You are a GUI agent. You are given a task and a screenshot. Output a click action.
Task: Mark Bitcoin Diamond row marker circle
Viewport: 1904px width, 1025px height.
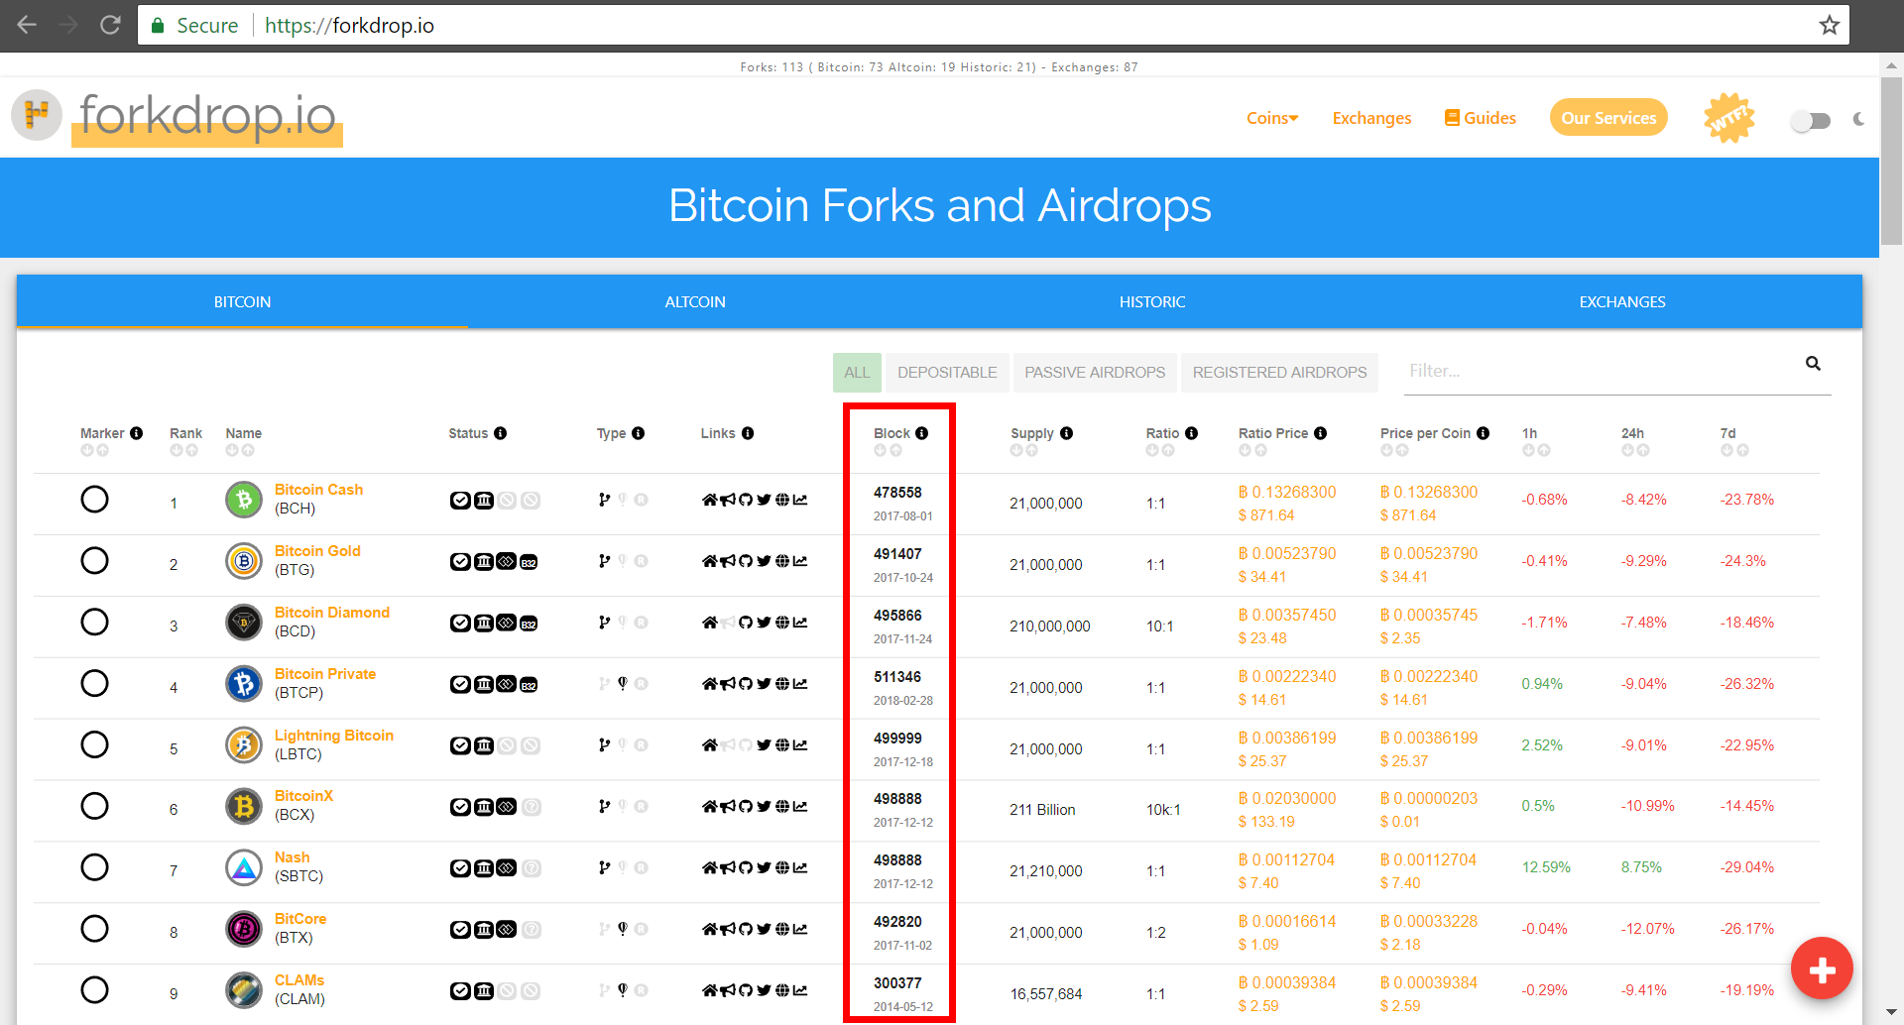pos(94,623)
